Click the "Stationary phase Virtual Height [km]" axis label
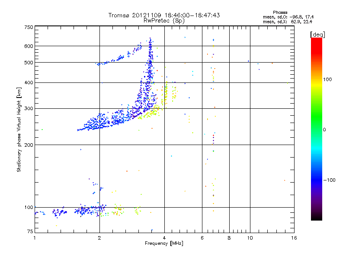This screenshot has height=259, width=346. pos(19,129)
